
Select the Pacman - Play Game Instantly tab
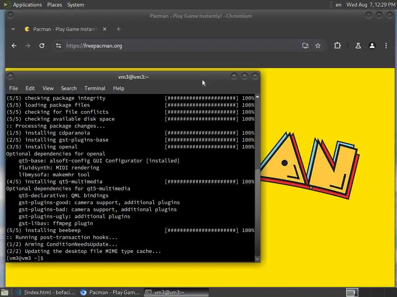coord(65,29)
